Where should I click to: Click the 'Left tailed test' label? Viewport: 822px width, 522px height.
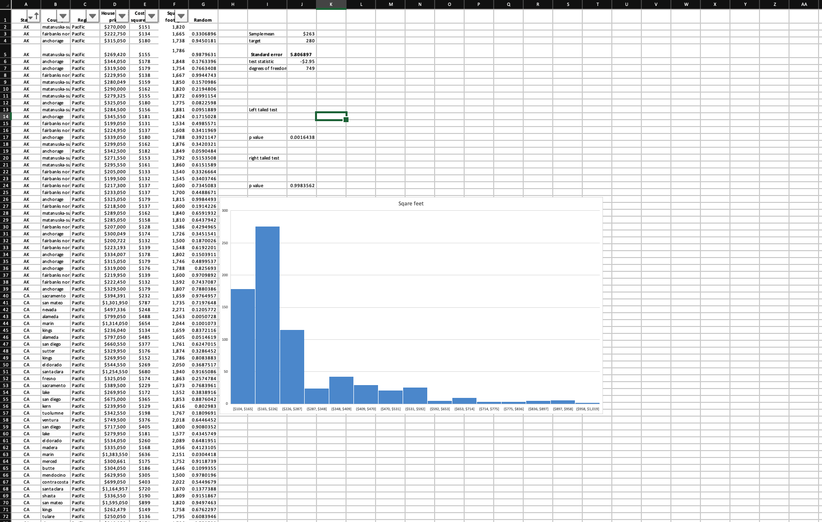click(267, 110)
